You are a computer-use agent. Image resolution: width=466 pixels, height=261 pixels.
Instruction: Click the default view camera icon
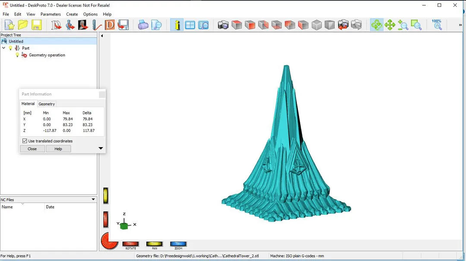point(223,25)
